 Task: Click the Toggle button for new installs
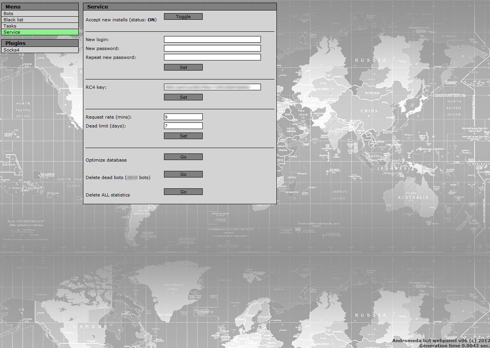pyautogui.click(x=183, y=17)
